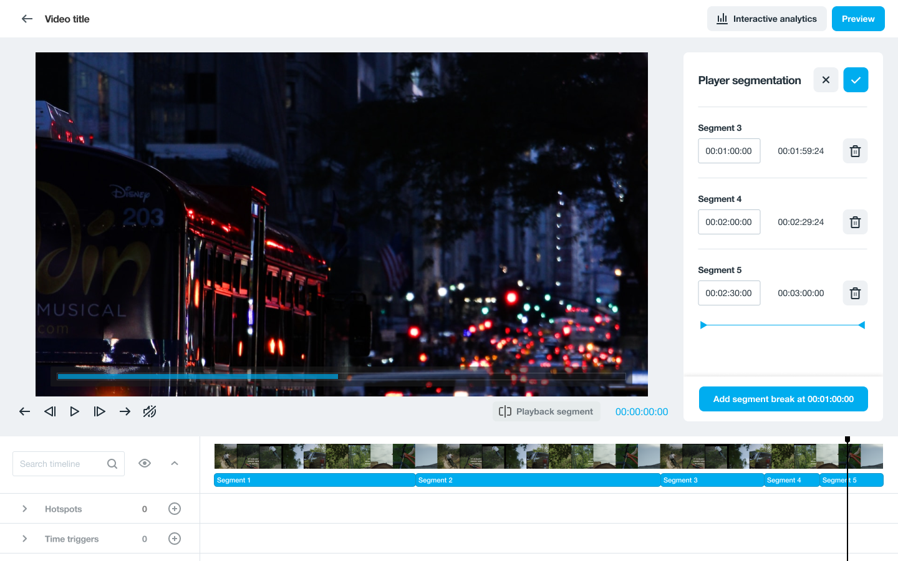
Task: Delete Segment 5 with its trash icon
Action: click(x=855, y=293)
